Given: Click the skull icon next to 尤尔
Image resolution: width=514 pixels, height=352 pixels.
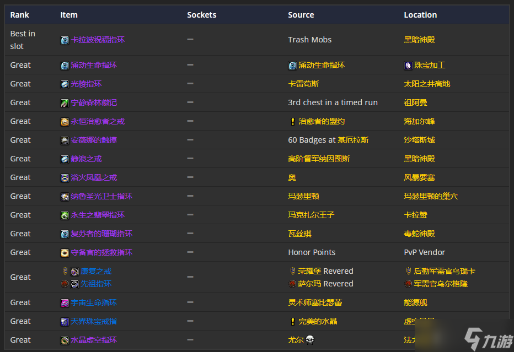Looking at the screenshot, I should pyautogui.click(x=310, y=340).
